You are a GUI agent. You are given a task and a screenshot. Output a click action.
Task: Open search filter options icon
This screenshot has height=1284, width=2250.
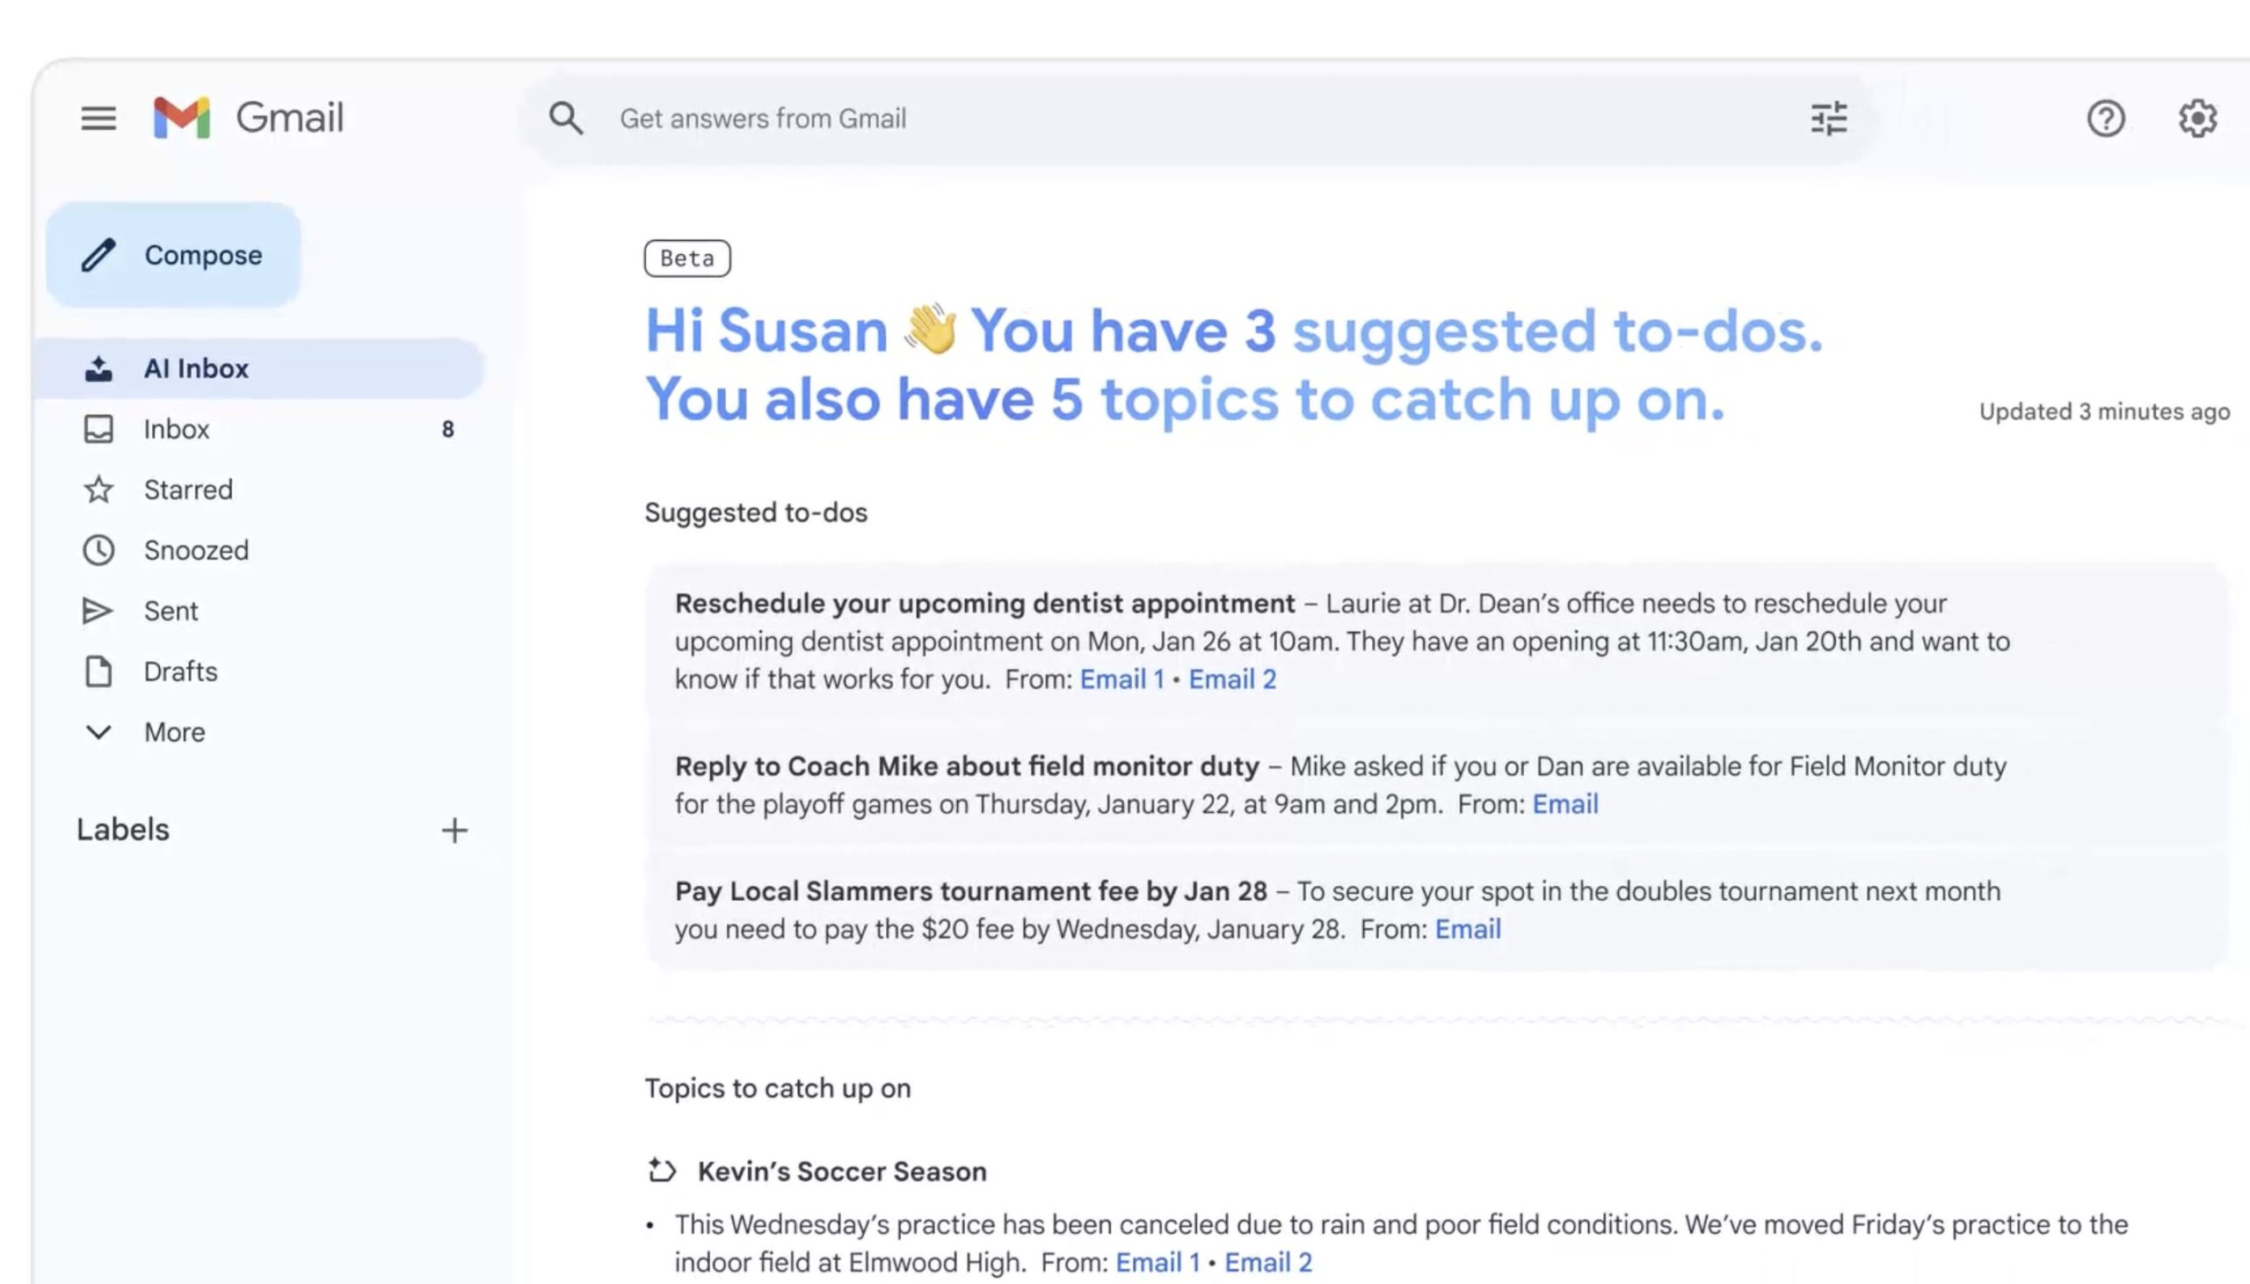point(1829,118)
